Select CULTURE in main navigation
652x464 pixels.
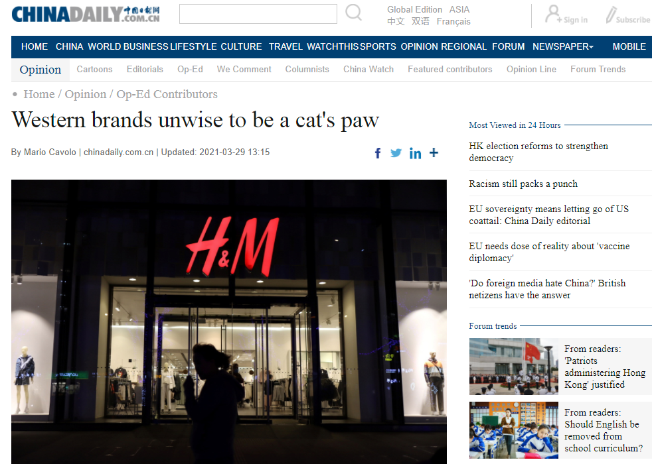click(241, 46)
